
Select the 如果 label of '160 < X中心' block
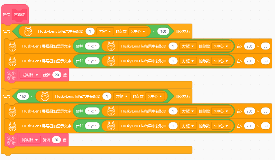tap(6, 96)
